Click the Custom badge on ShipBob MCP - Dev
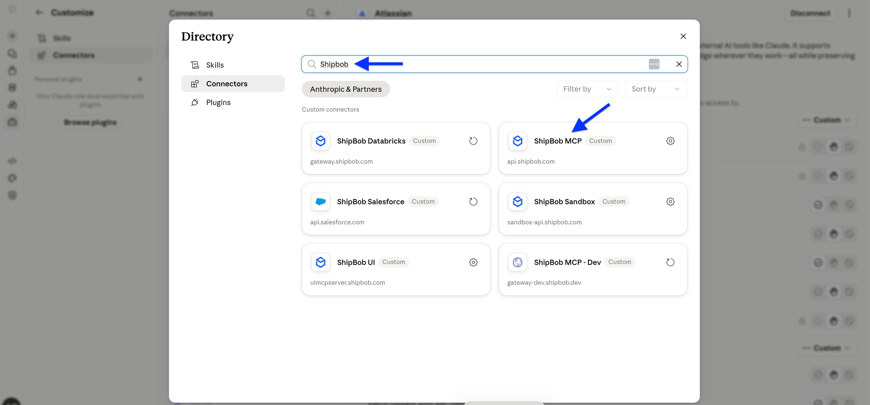Image resolution: width=870 pixels, height=405 pixels. point(620,262)
